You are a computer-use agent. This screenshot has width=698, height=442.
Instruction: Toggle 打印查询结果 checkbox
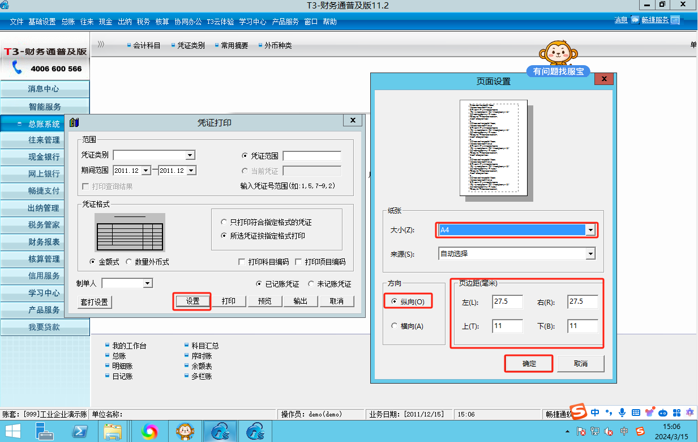point(86,186)
